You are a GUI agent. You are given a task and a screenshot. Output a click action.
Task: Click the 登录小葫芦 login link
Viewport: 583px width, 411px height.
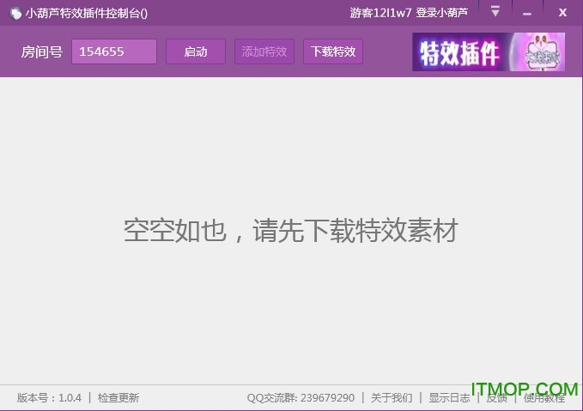441,13
